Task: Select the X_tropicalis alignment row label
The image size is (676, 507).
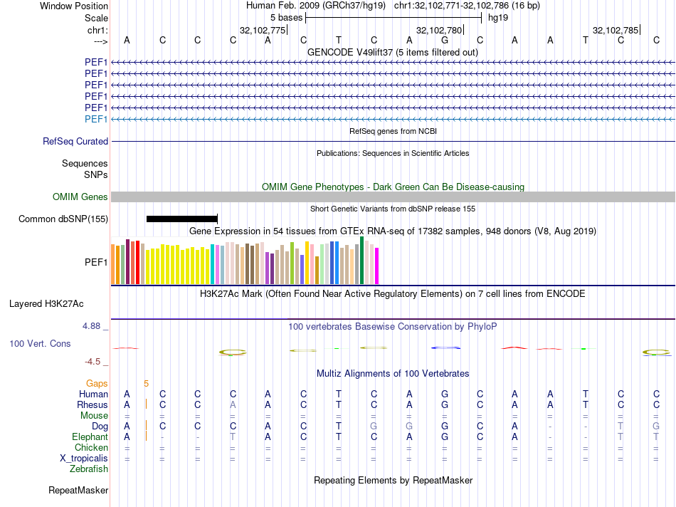Action: [84, 459]
